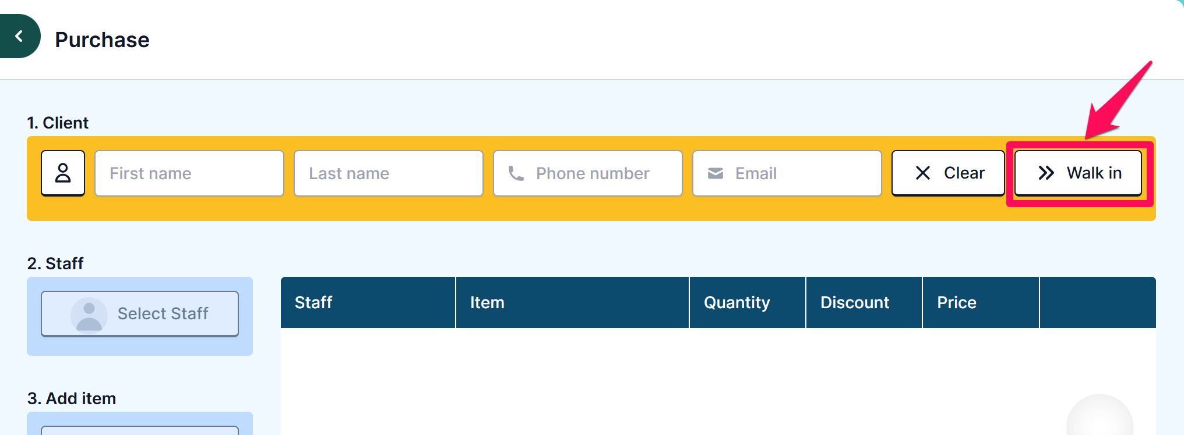Click the email envelope icon
Image resolution: width=1184 pixels, height=435 pixels.
pyautogui.click(x=716, y=173)
